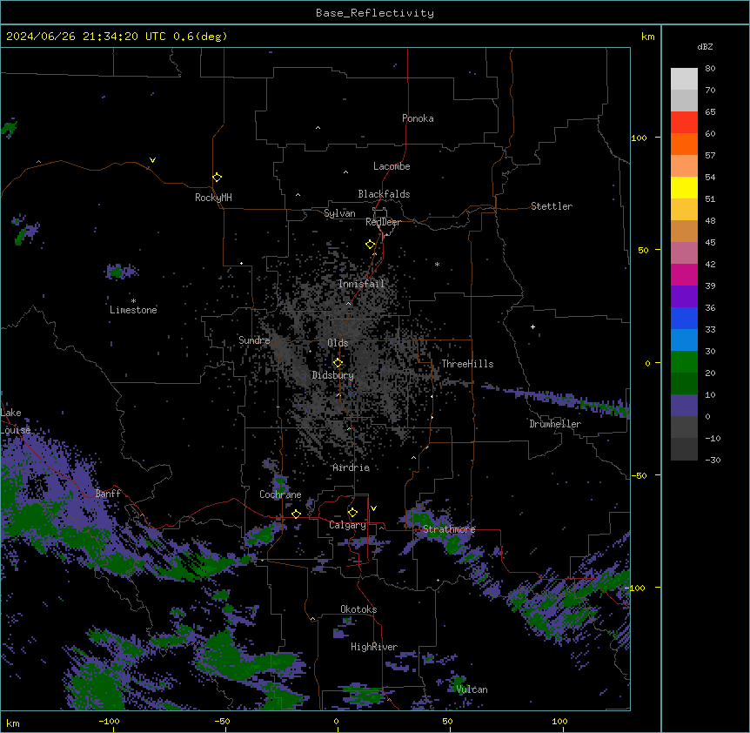Click the Calgary city label
Image resolution: width=750 pixels, height=733 pixels.
(347, 525)
